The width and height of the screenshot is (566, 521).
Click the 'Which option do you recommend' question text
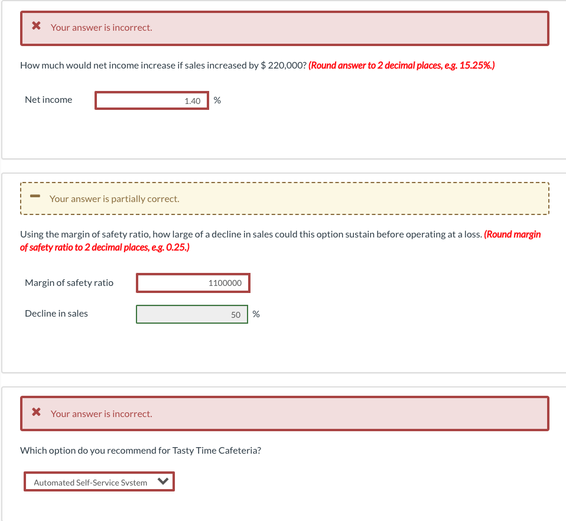point(141,450)
